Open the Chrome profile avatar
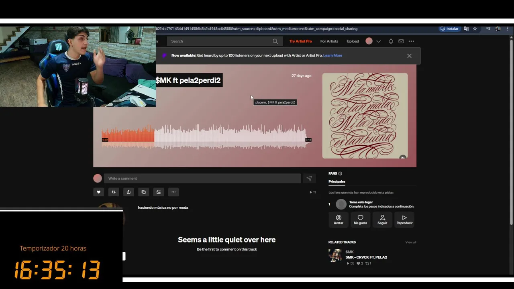Screen dimensions: 514x289 pos(498,28)
